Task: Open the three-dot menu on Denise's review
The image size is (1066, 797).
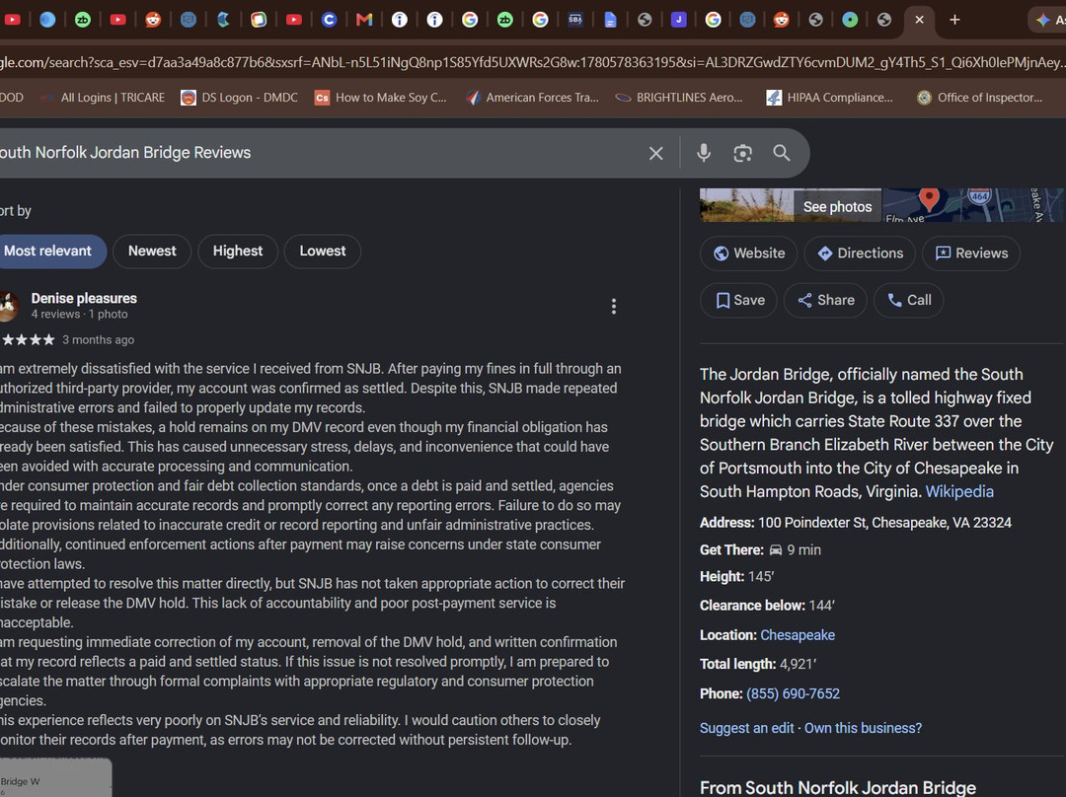Action: tap(613, 307)
